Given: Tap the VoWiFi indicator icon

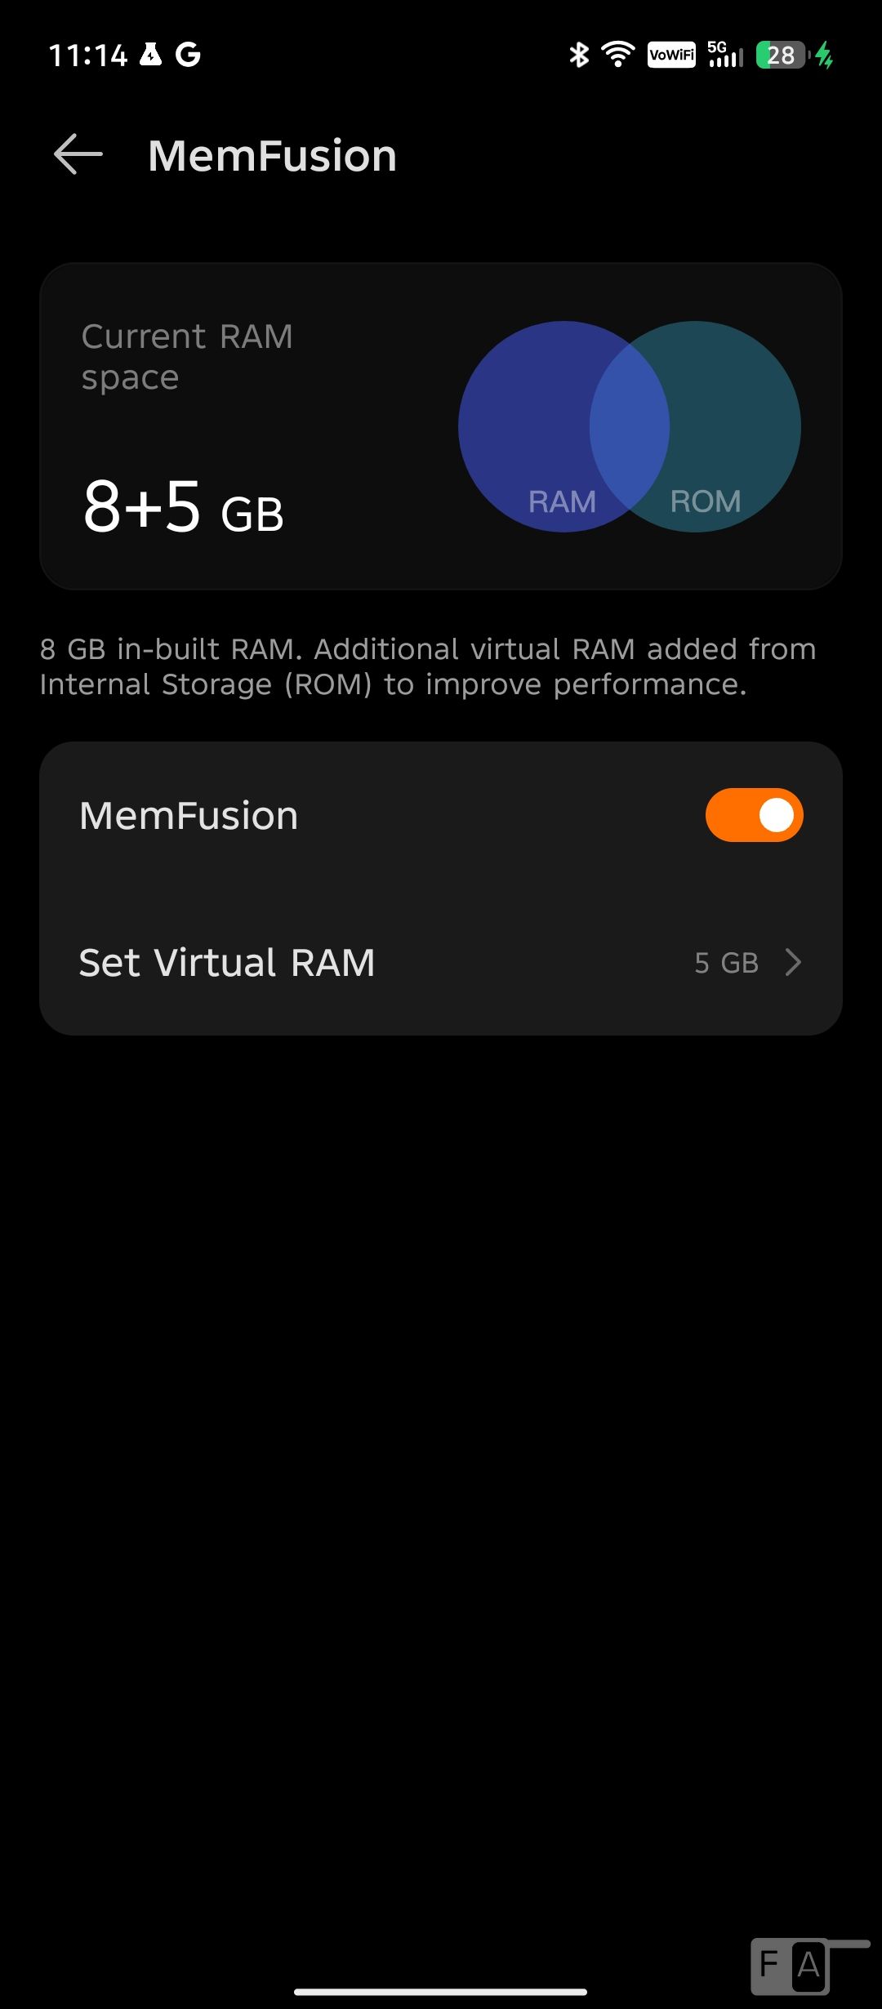Looking at the screenshot, I should 671,55.
